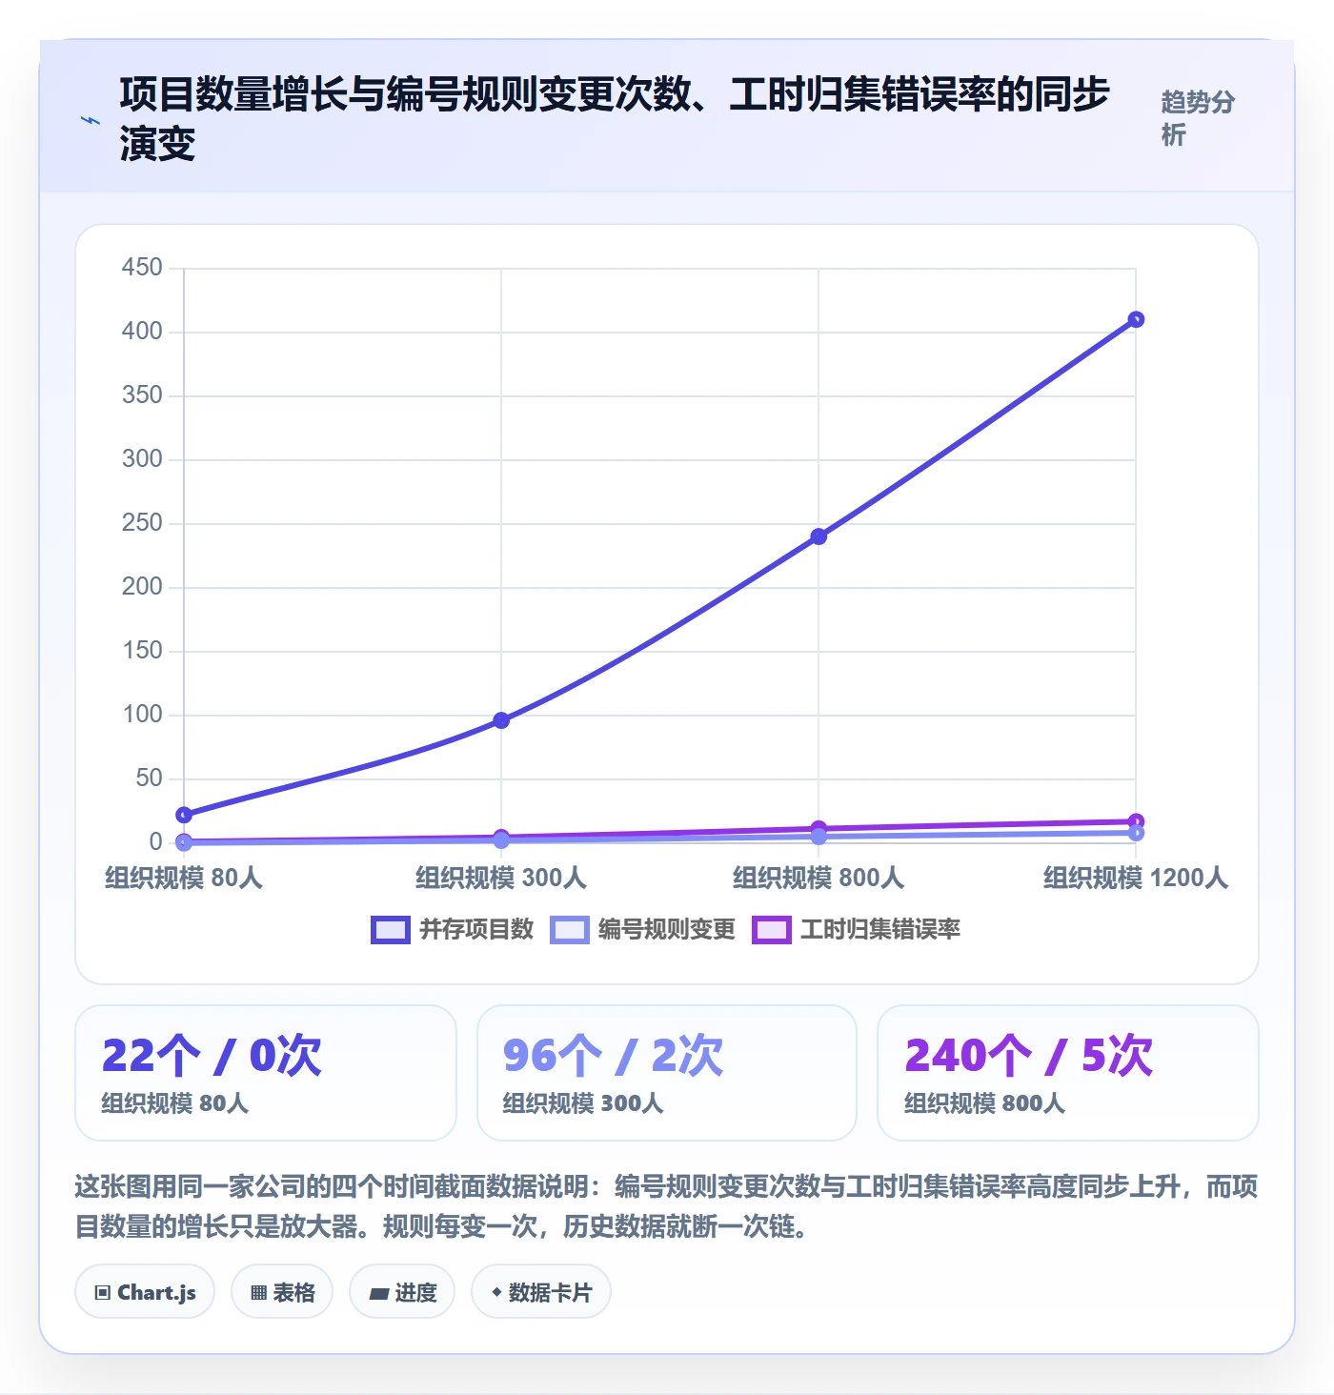Click the y-axis value 100
Image resolution: width=1334 pixels, height=1395 pixels.
point(142,715)
